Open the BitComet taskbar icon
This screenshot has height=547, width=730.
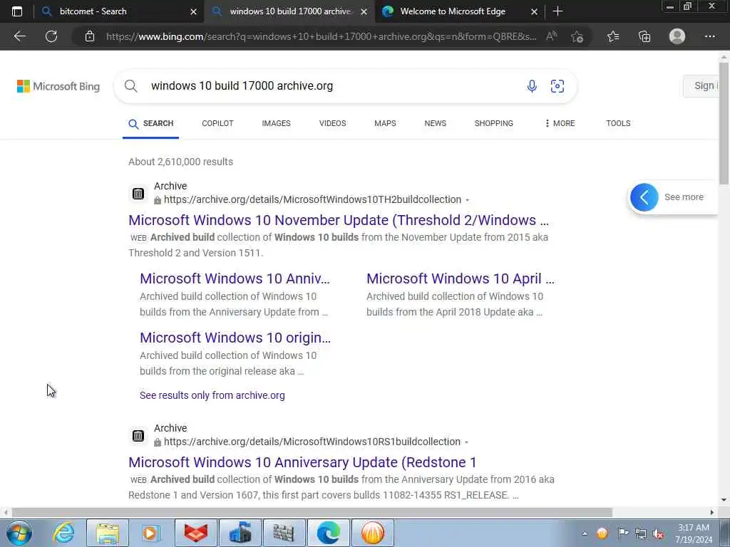(x=372, y=533)
